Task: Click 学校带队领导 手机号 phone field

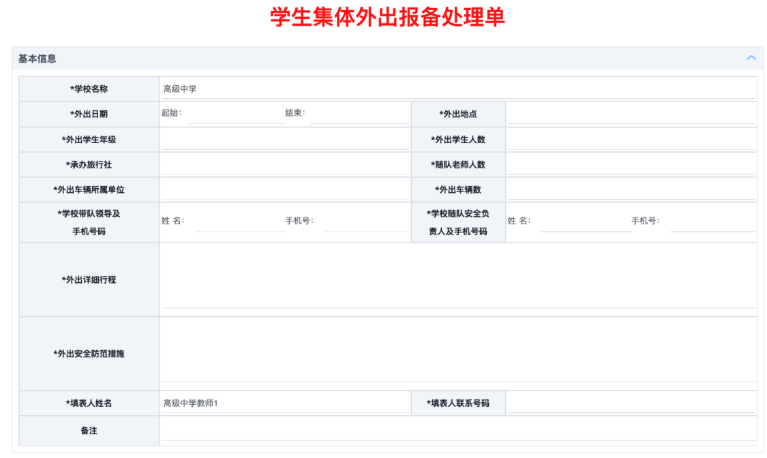Action: (366, 222)
